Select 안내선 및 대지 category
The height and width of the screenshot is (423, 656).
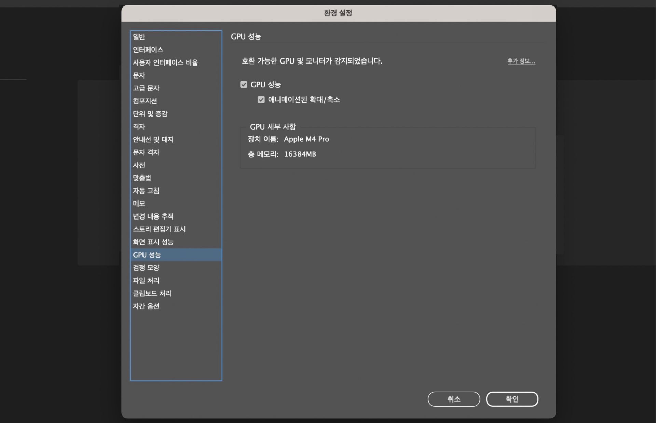point(153,139)
